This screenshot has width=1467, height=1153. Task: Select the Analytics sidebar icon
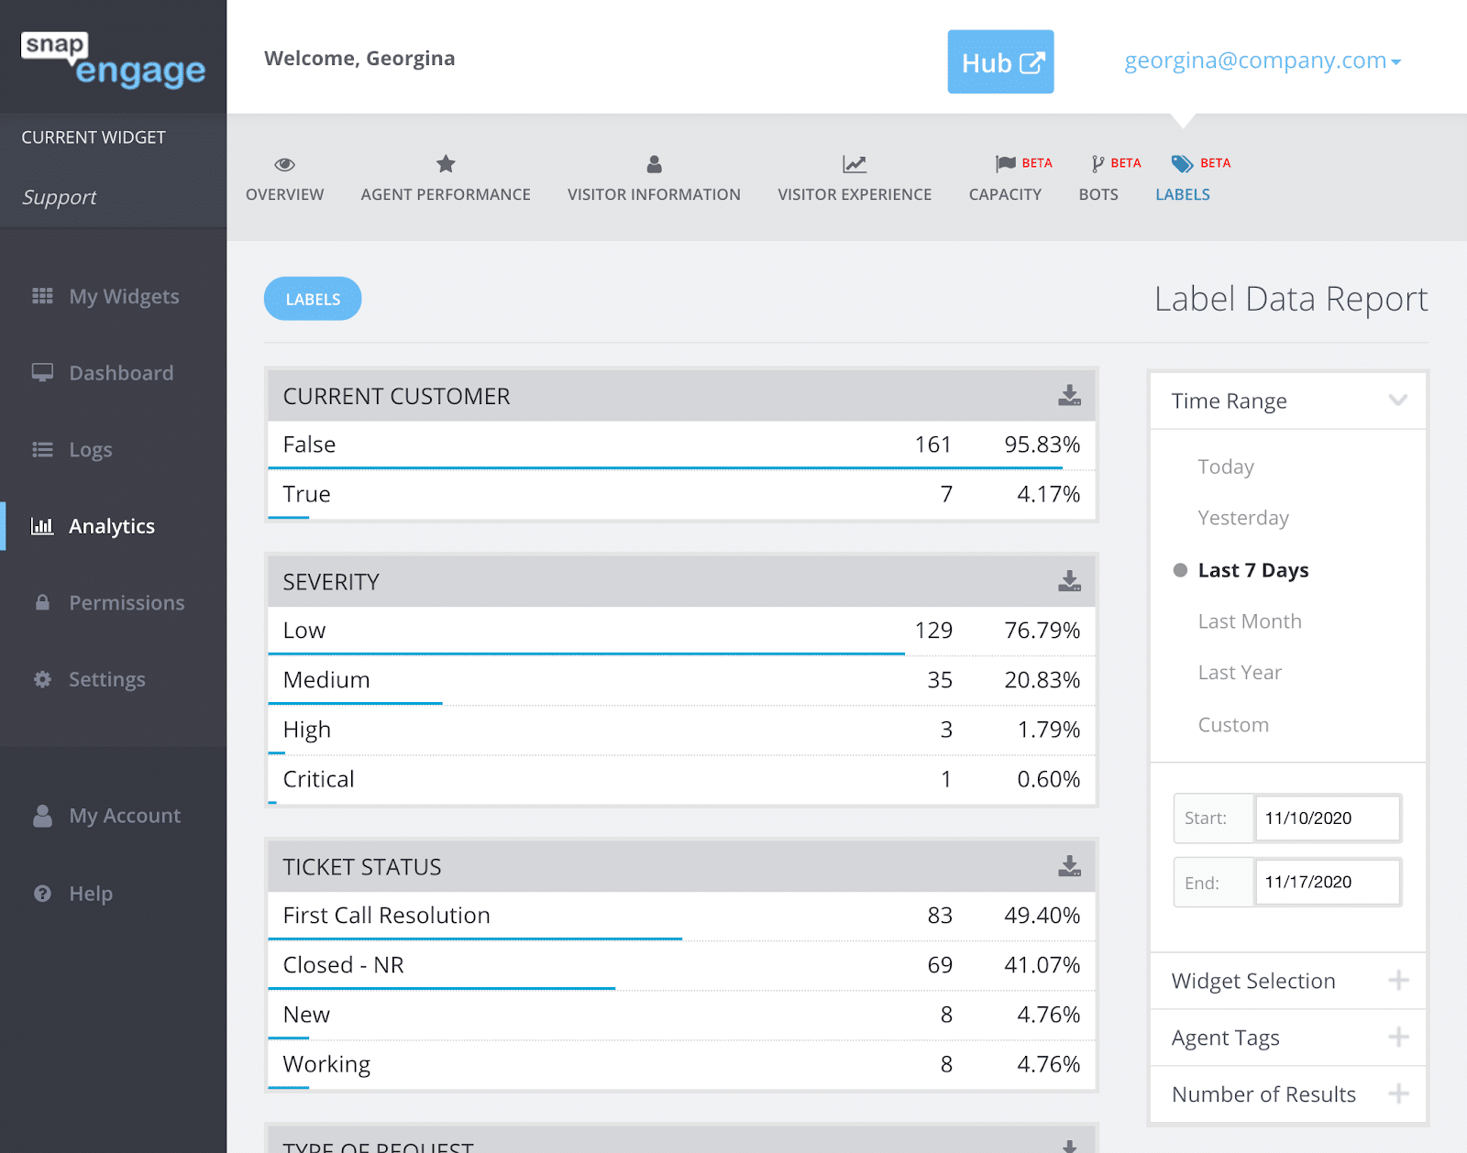pyautogui.click(x=42, y=525)
